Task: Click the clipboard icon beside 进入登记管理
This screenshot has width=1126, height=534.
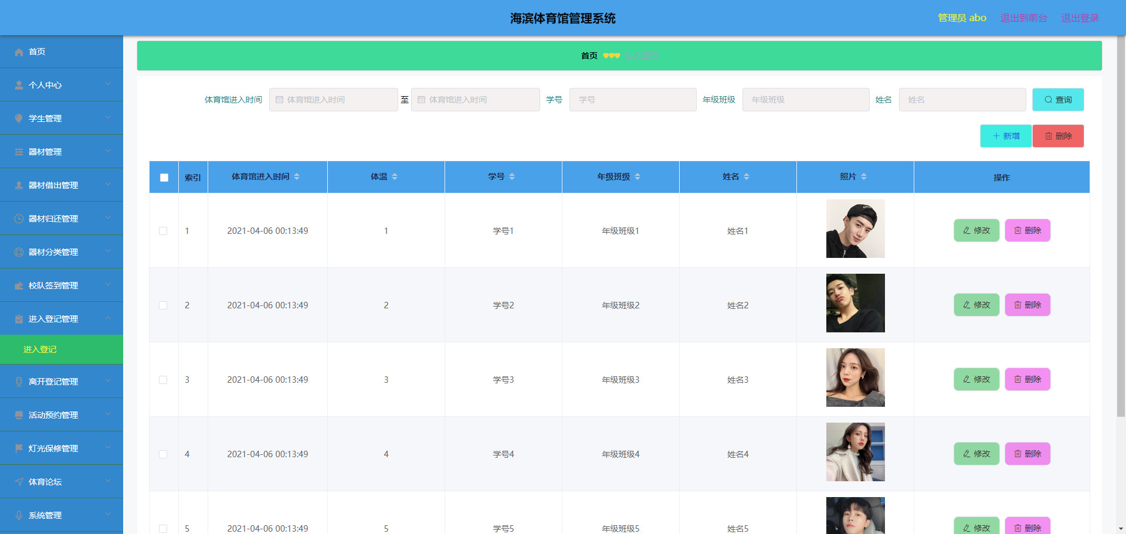Action: [x=19, y=319]
